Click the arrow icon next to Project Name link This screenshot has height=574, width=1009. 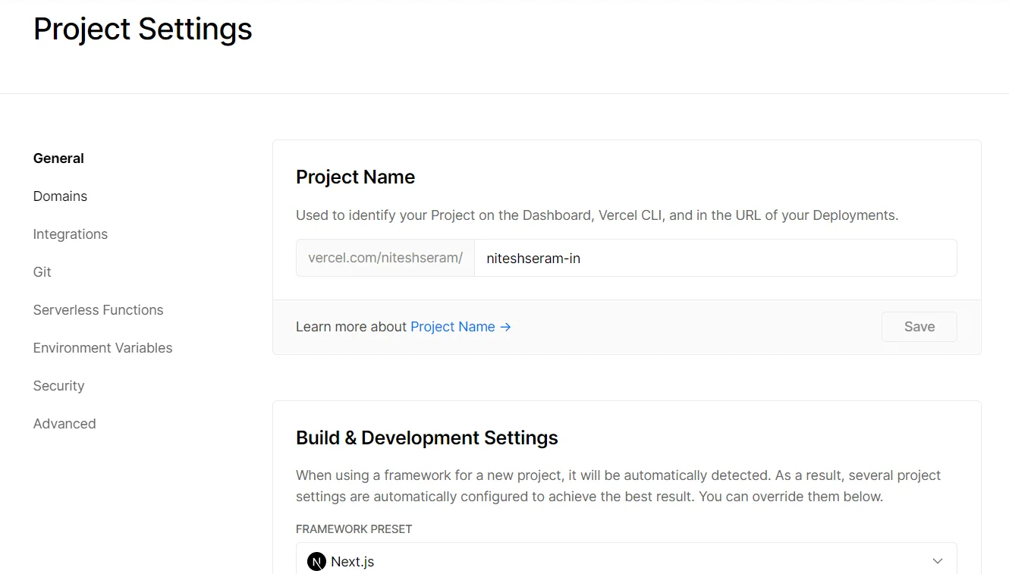pos(504,327)
